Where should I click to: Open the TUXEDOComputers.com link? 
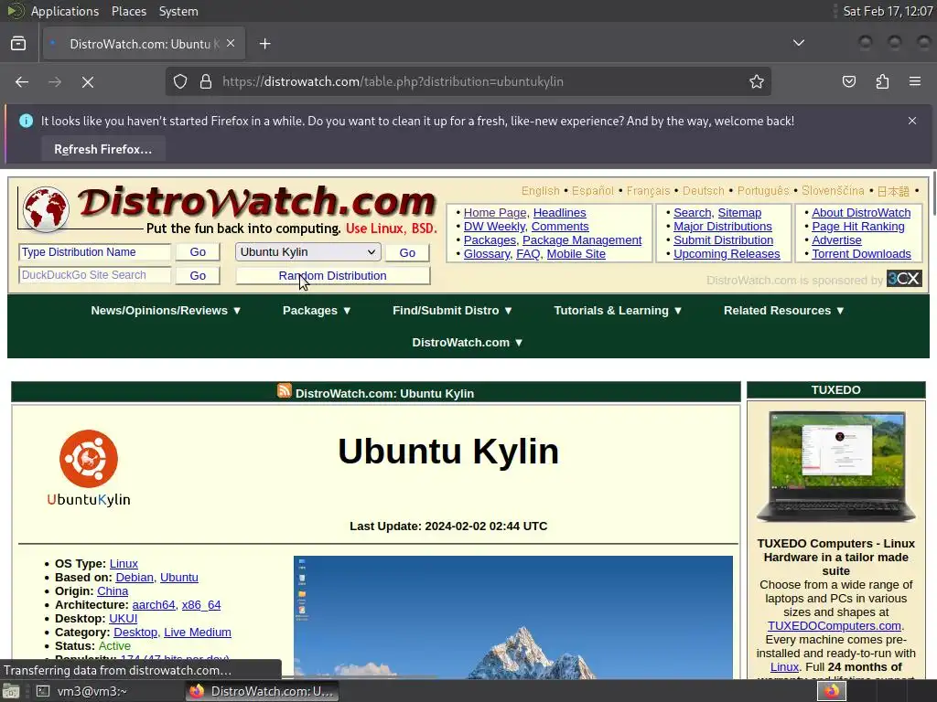pyautogui.click(x=835, y=625)
